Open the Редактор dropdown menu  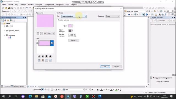click(x=6, y=11)
